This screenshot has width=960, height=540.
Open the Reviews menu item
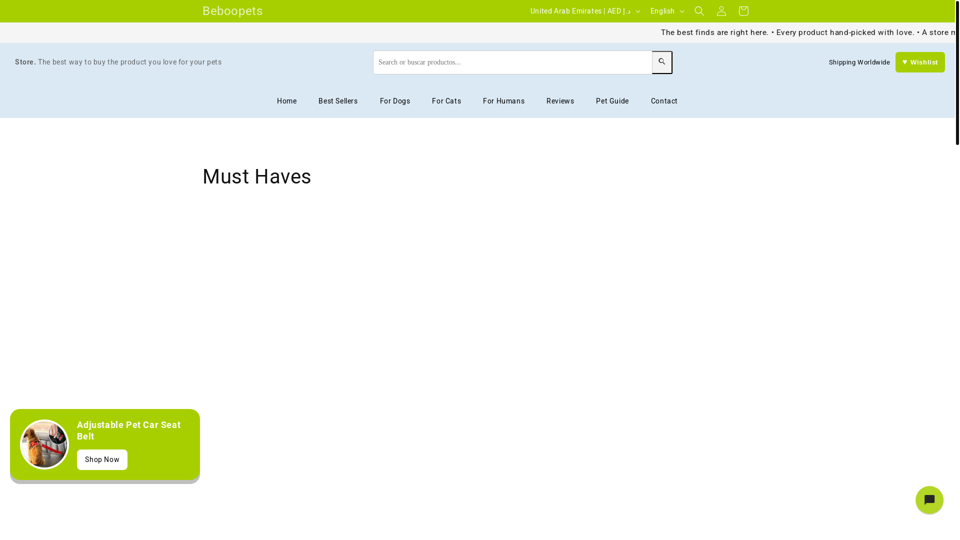click(x=560, y=101)
